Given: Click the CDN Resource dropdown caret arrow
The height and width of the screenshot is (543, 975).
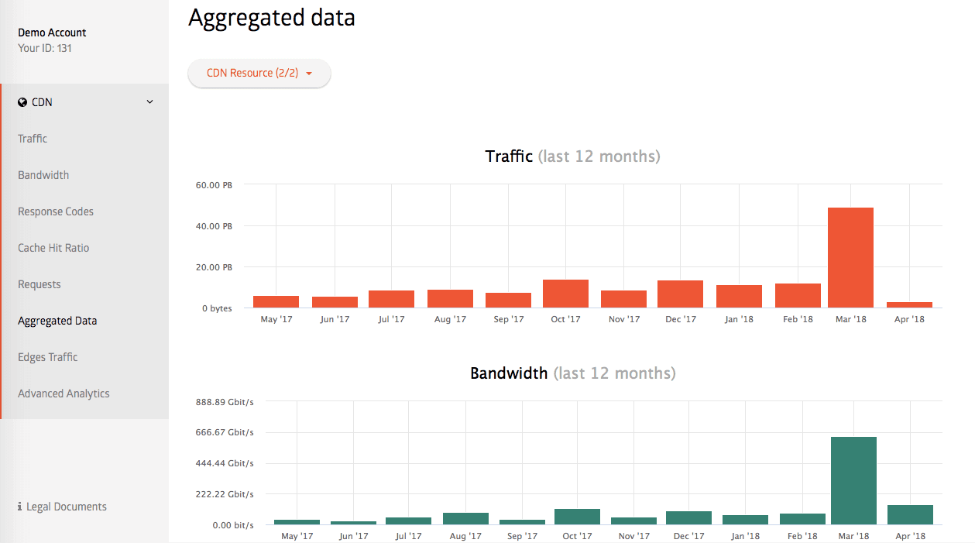Looking at the screenshot, I should click(309, 74).
